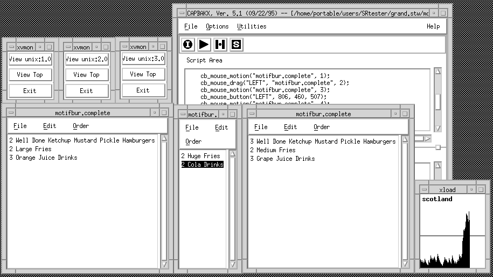Select "3 Grape Juice Drinks" list item
493x277 pixels.
pyautogui.click(x=282, y=159)
